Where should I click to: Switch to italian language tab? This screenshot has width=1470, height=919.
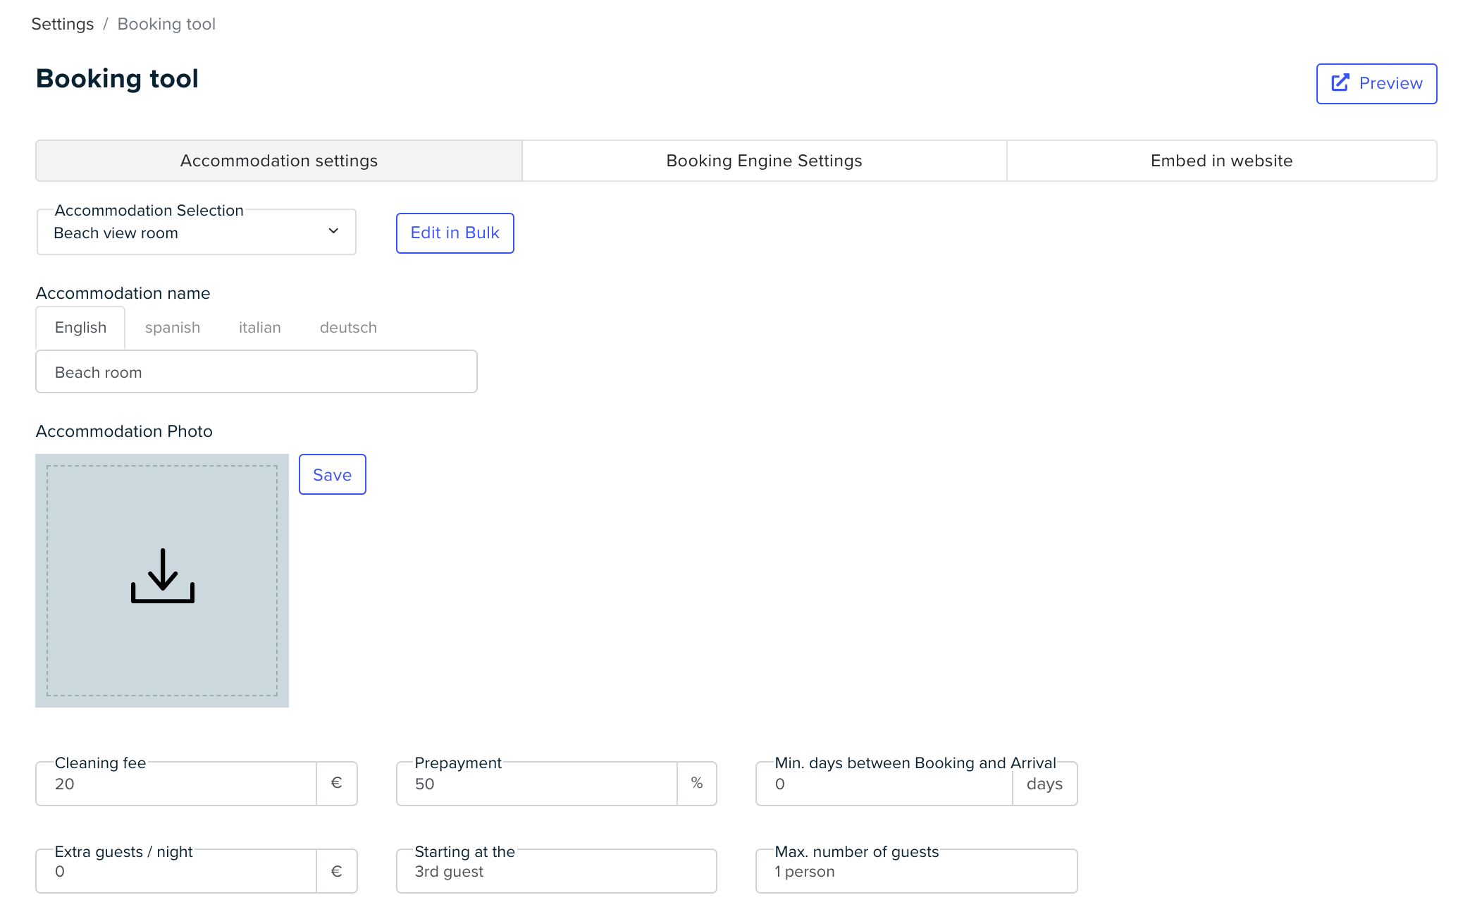pyautogui.click(x=260, y=328)
